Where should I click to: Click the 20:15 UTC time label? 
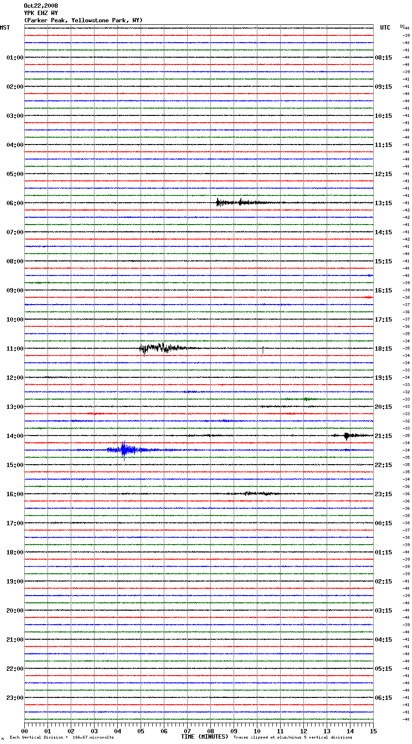(383, 407)
